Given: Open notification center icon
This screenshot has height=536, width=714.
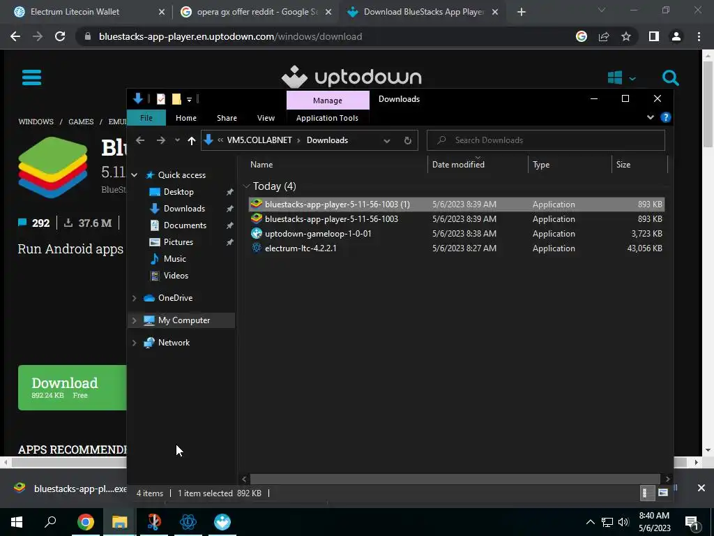Looking at the screenshot, I should (692, 522).
